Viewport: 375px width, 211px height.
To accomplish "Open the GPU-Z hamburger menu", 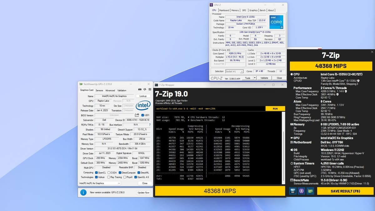I will pyautogui.click(x=150, y=90).
